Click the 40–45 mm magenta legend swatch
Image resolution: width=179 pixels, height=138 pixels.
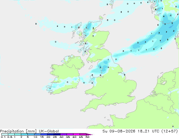tap(77, 134)
